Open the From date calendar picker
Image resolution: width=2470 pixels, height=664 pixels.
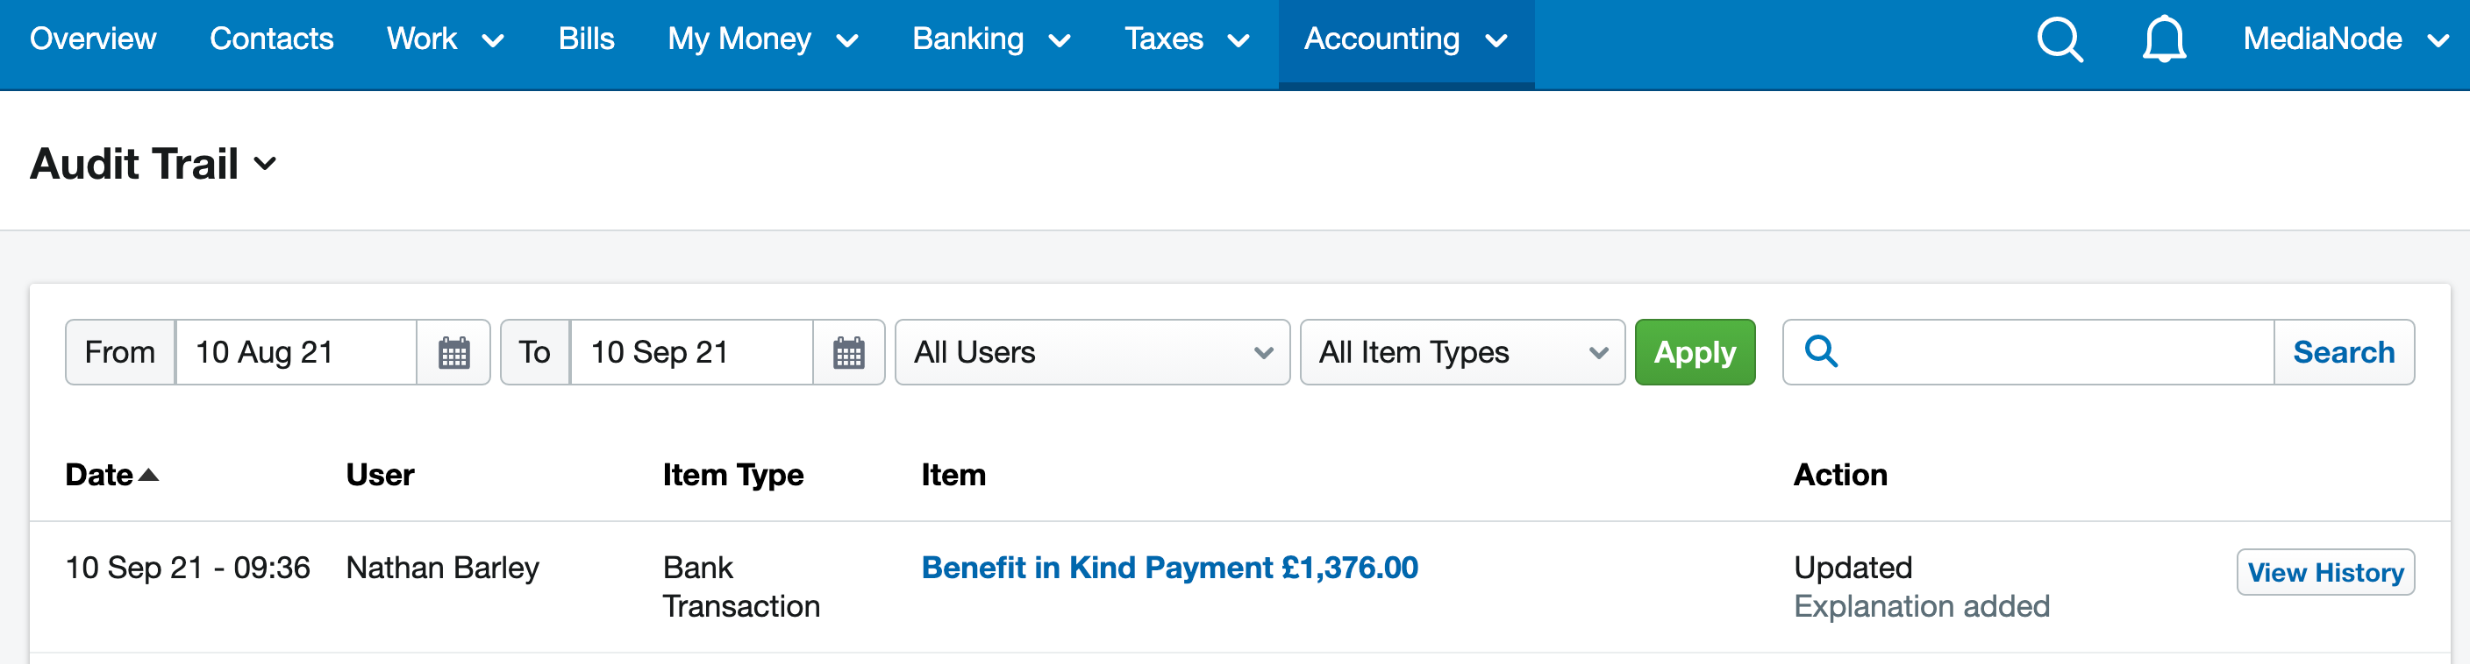[x=453, y=353]
